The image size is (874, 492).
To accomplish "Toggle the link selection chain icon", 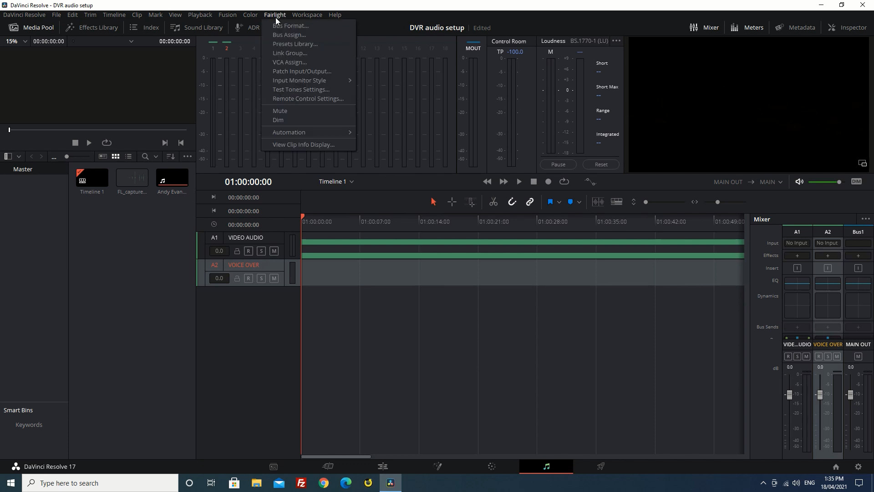I will coord(530,202).
